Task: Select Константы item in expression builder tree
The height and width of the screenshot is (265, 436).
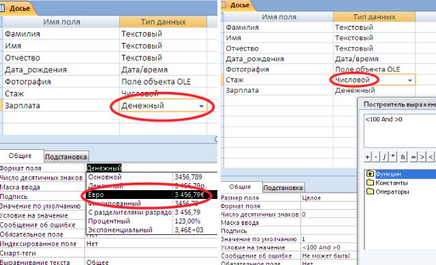Action: pos(392,183)
